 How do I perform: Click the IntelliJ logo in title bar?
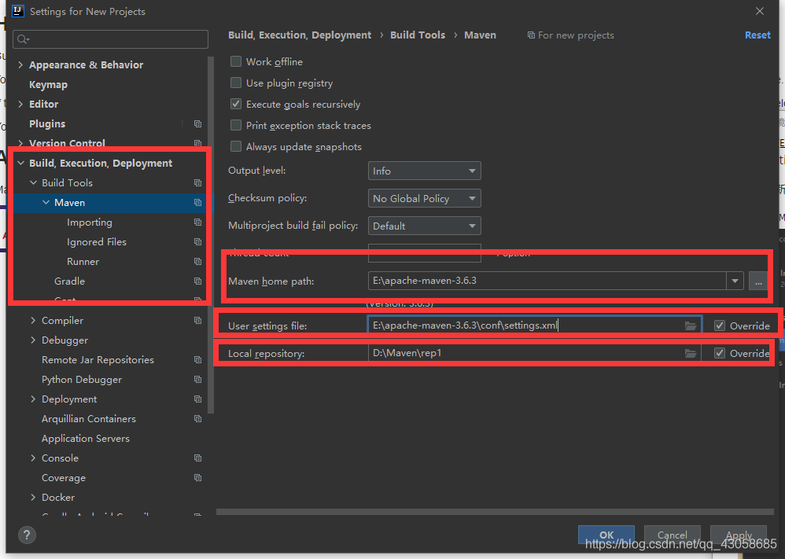pos(18,11)
